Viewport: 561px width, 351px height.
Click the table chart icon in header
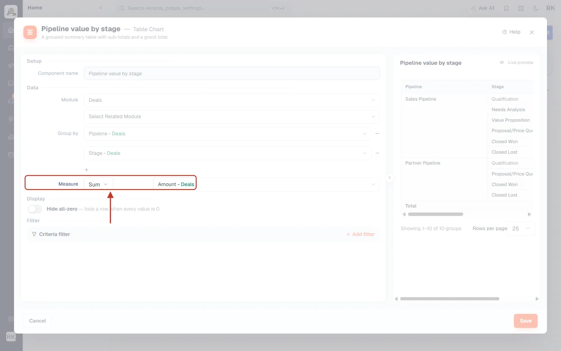coord(30,32)
